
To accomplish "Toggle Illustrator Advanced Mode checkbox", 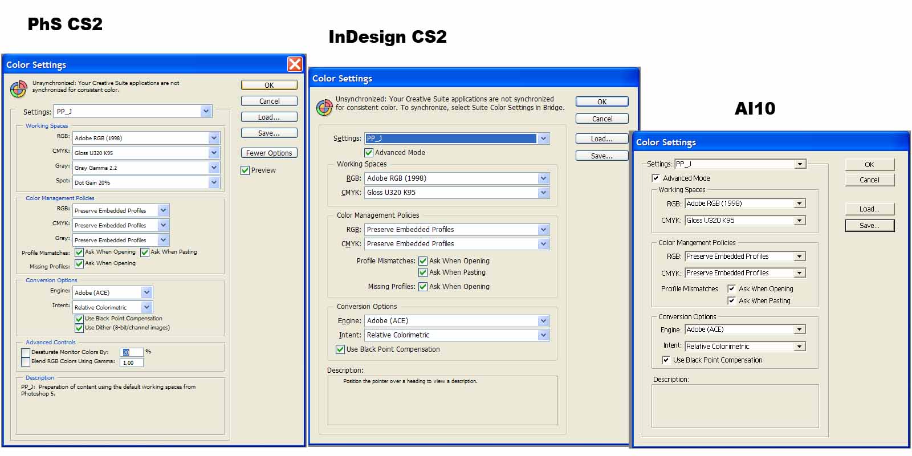I will point(655,178).
